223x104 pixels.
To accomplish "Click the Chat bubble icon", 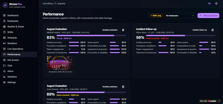I will point(4,66).
